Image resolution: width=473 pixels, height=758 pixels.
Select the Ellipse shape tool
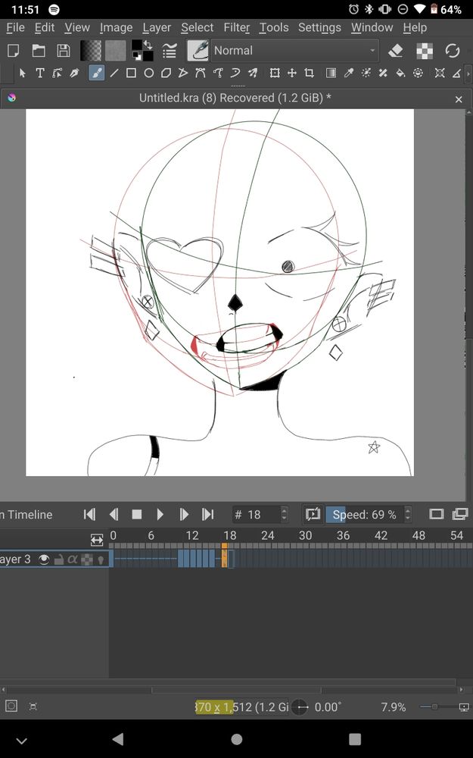pos(148,74)
